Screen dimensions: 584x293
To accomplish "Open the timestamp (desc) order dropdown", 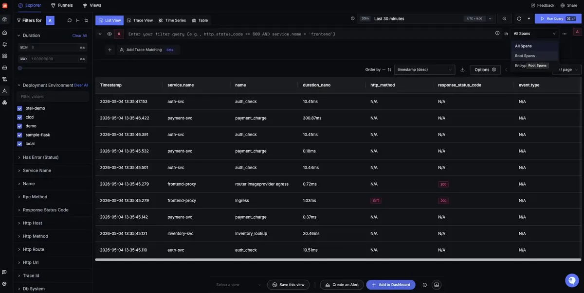I will 424,69.
